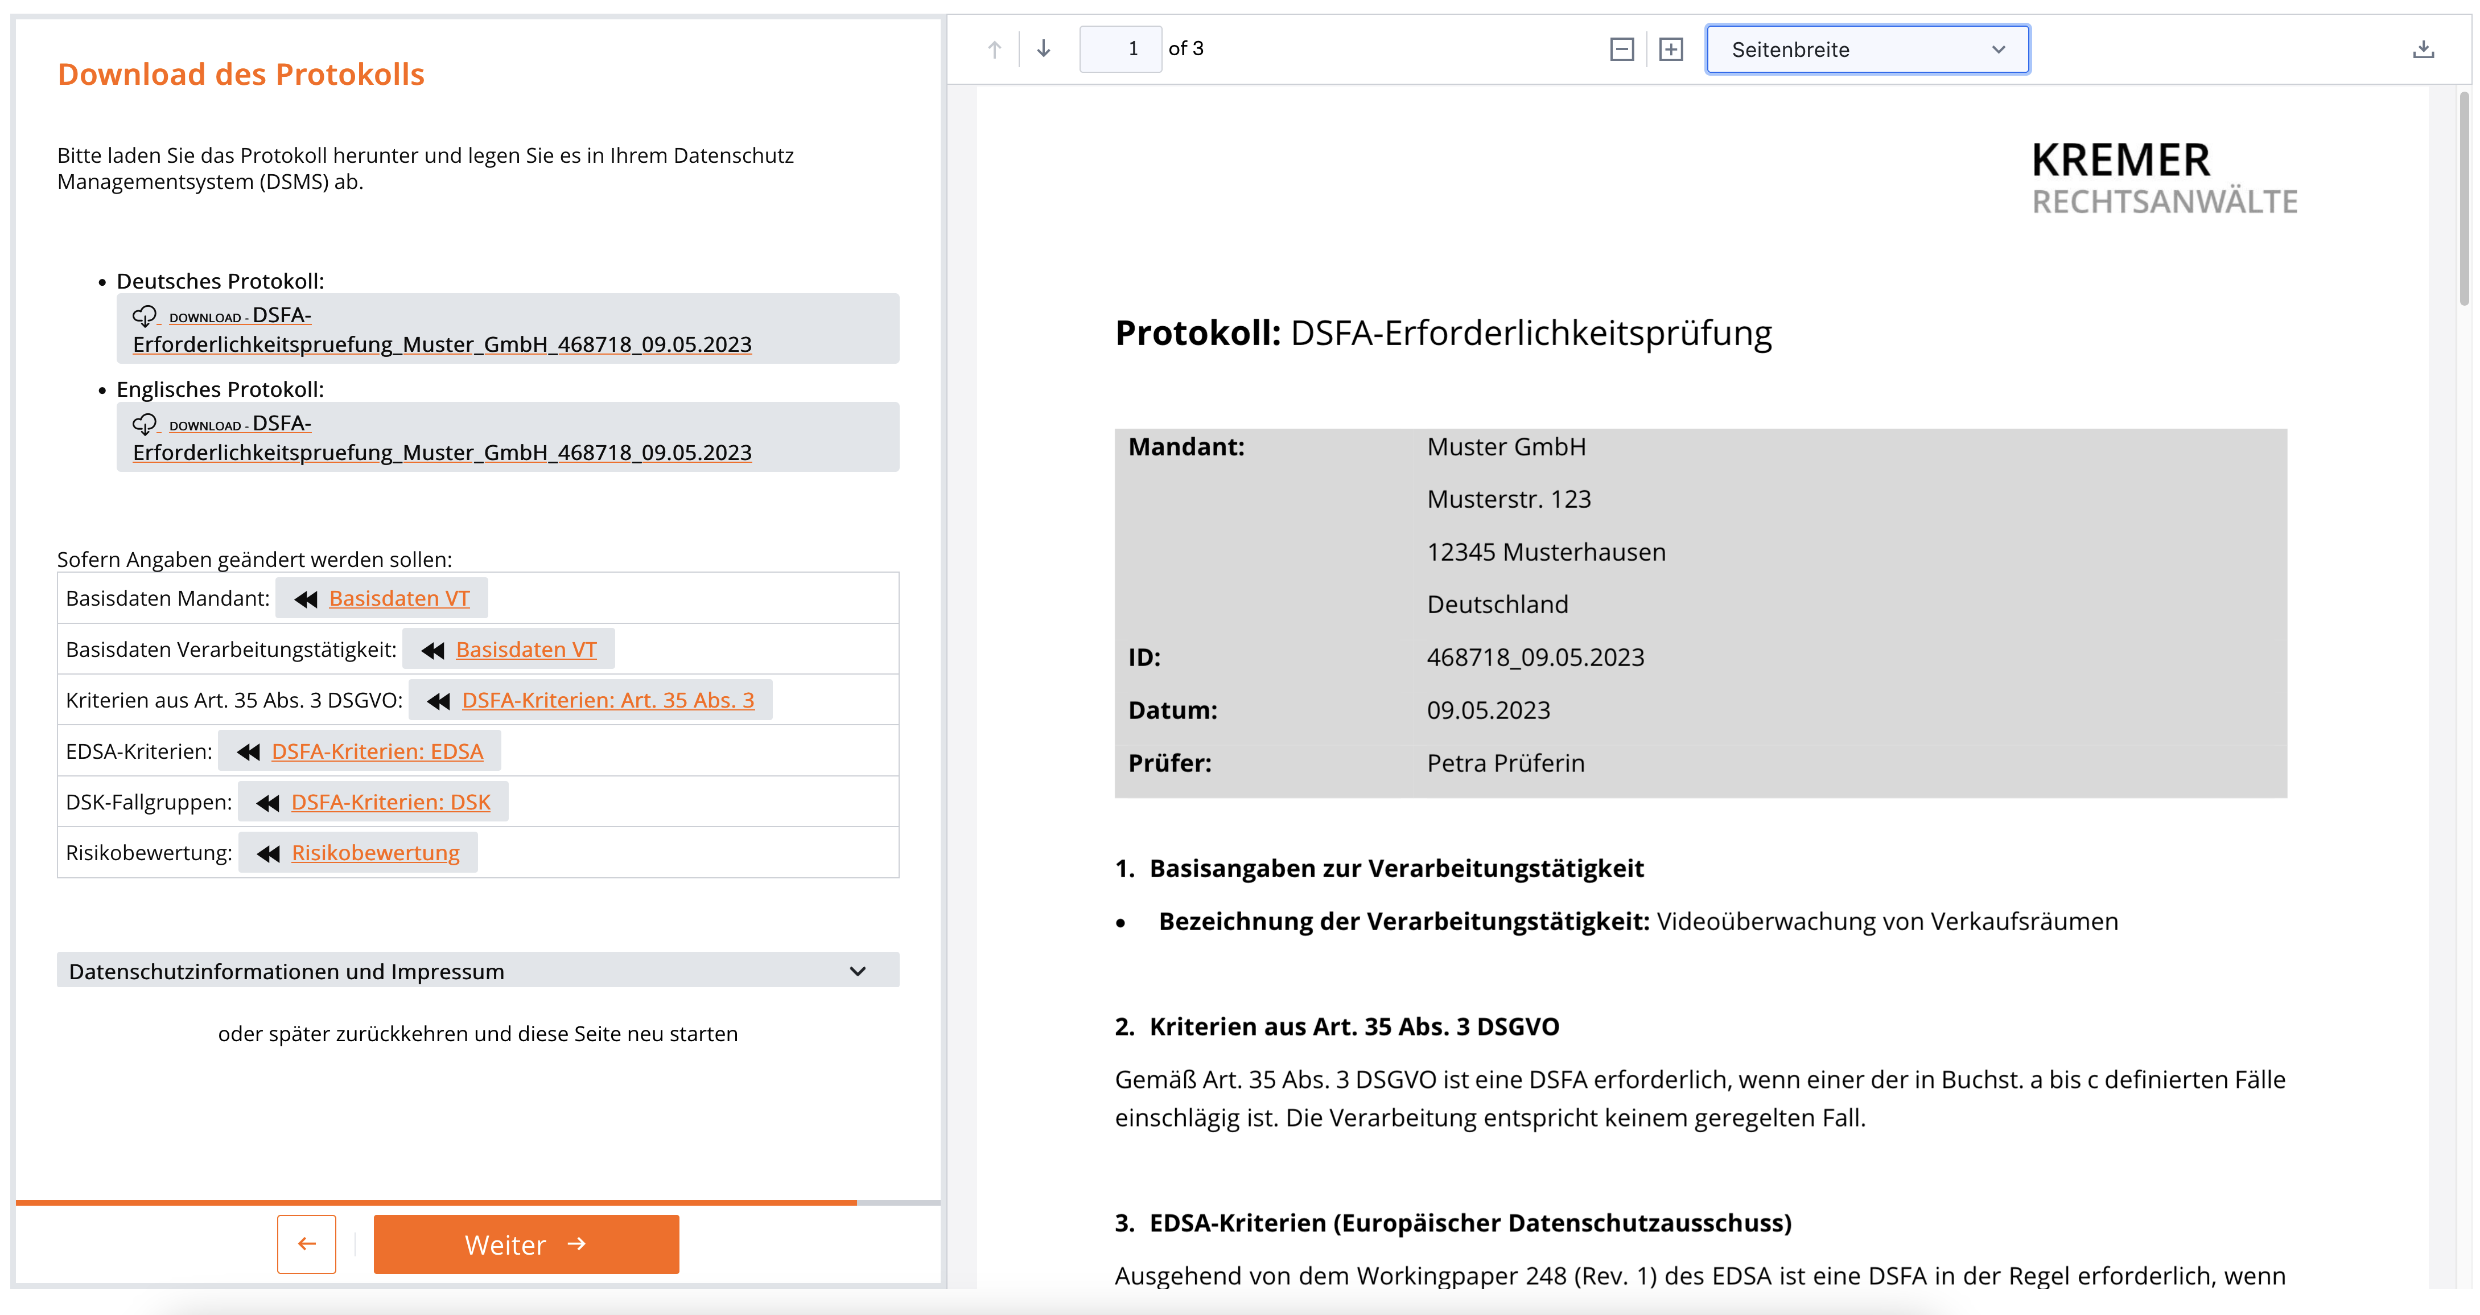Download the PDF using toolbar download icon
Screen dimensions: 2480x1315
coord(2423,49)
